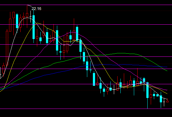Click the bottommost magenta horizontal line

click(x=86, y=109)
